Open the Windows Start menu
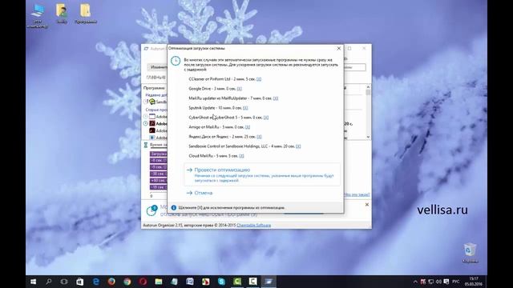513x288 pixels. [33, 282]
